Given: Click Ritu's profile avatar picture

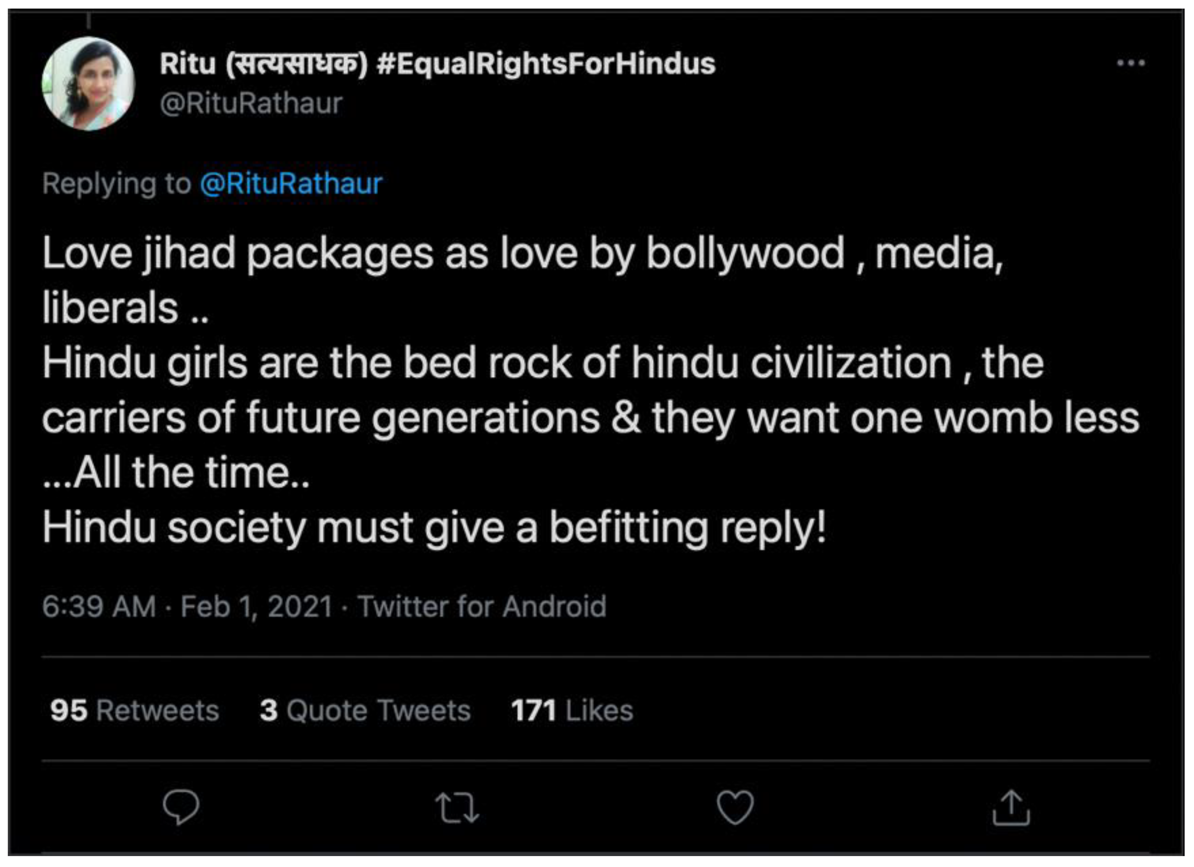Looking at the screenshot, I should point(89,84).
